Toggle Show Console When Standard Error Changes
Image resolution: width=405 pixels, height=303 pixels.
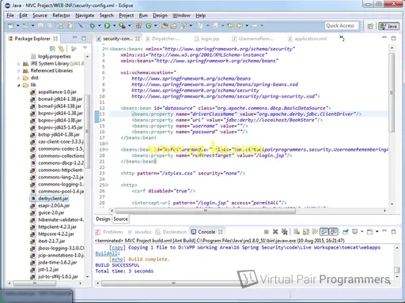[x=333, y=232]
